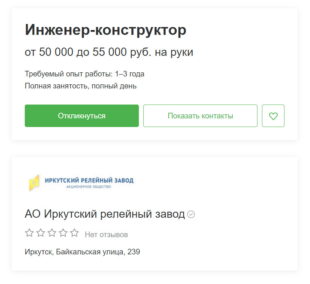Click the Требуемый опыт работы line
The height and width of the screenshot is (284, 310).
click(84, 74)
